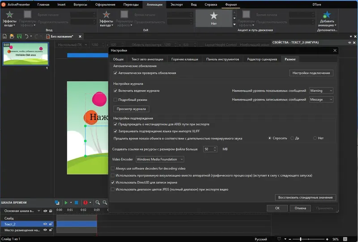Image resolution: width=358 pixels, height=242 pixels.
Task: Click the blue stop button in timeline
Action: (76, 203)
